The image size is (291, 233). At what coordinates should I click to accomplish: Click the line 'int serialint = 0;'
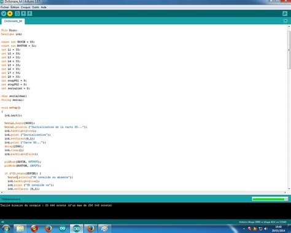(15, 89)
